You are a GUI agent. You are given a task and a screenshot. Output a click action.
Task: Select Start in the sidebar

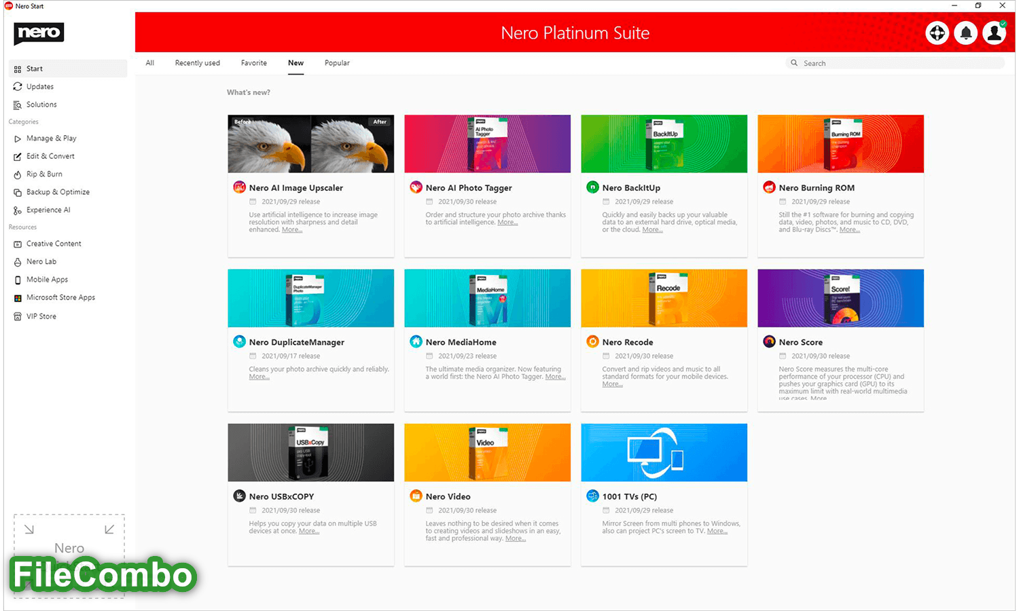tap(68, 69)
